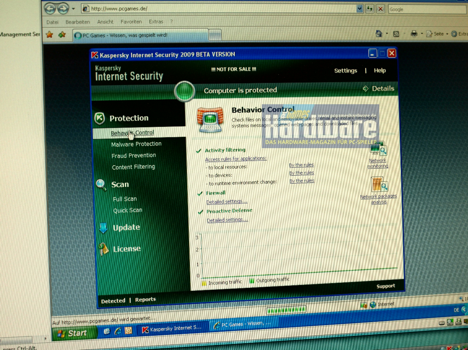Start a Quick Scan
468x350 pixels.
pyautogui.click(x=128, y=210)
